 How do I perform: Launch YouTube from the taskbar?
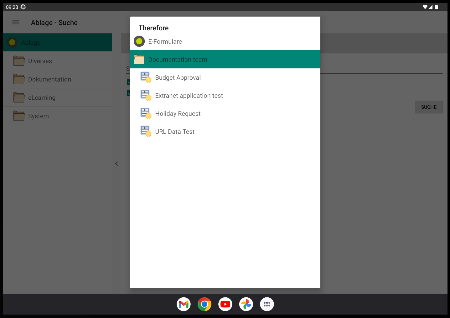[x=225, y=304]
